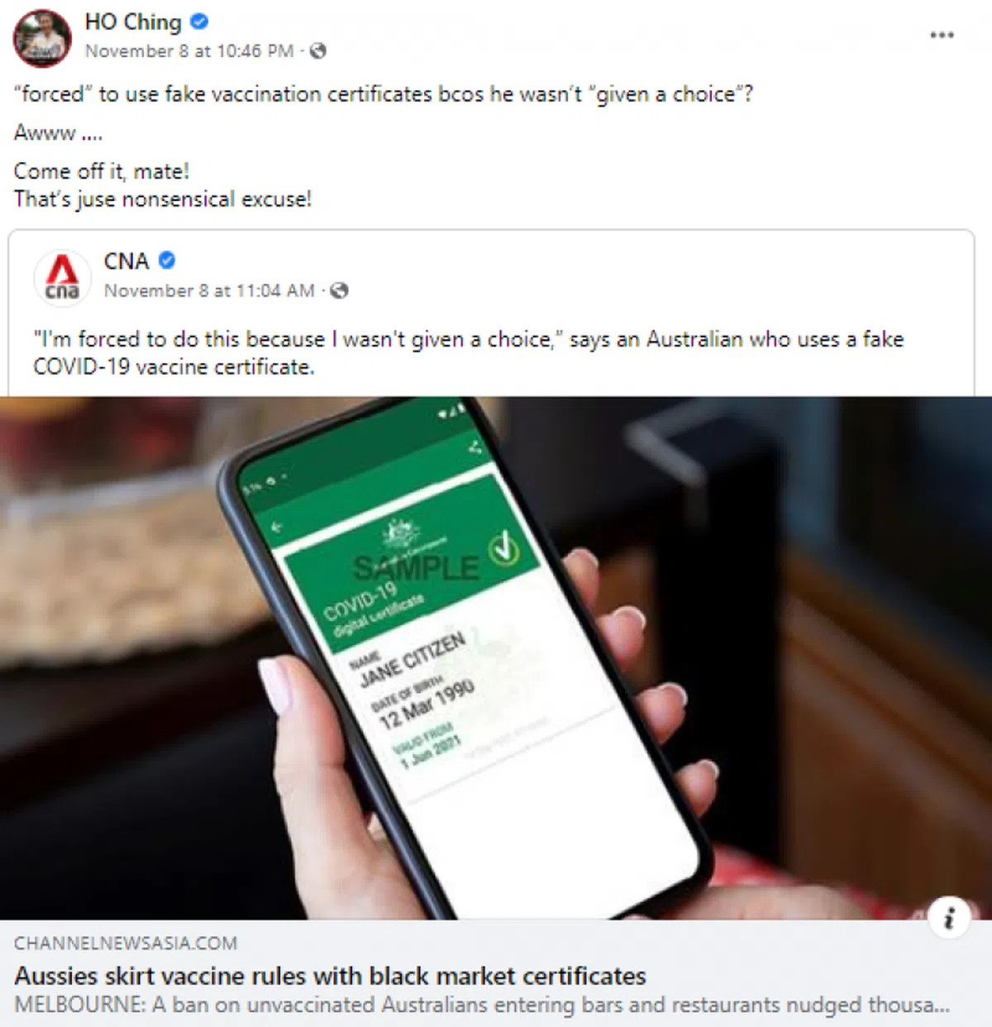Viewport: 992px width, 1027px height.
Task: Click CHANNELNEWSASIA.COM source label
Action: click(x=126, y=943)
